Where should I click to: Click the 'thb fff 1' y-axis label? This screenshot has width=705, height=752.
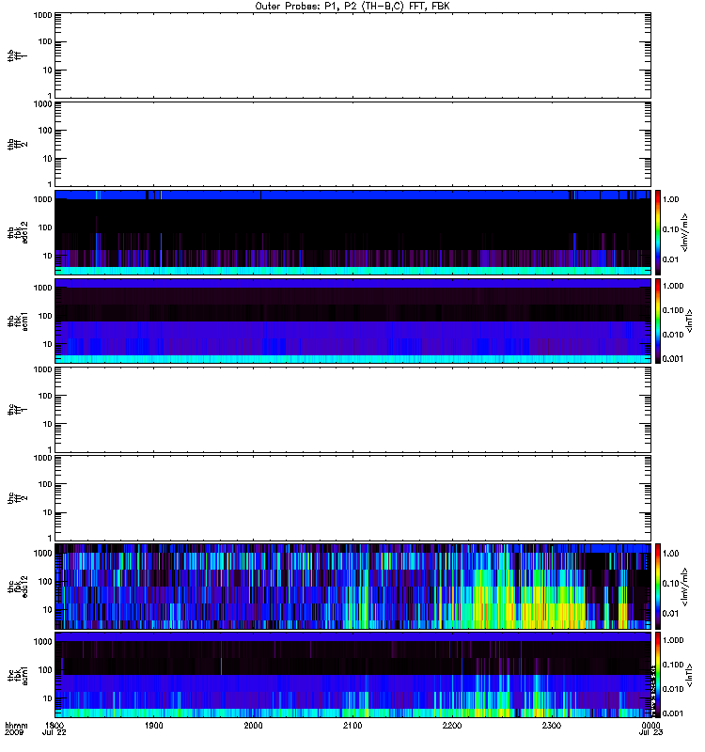click(x=18, y=55)
